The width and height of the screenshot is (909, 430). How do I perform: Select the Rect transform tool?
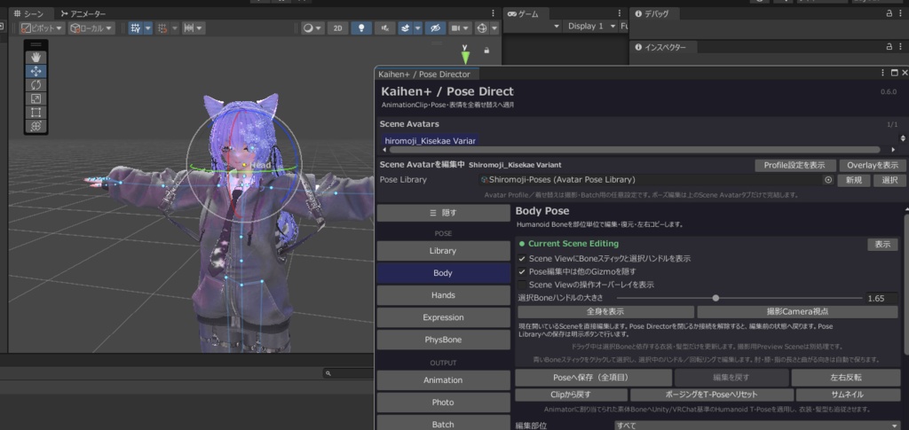[36, 113]
